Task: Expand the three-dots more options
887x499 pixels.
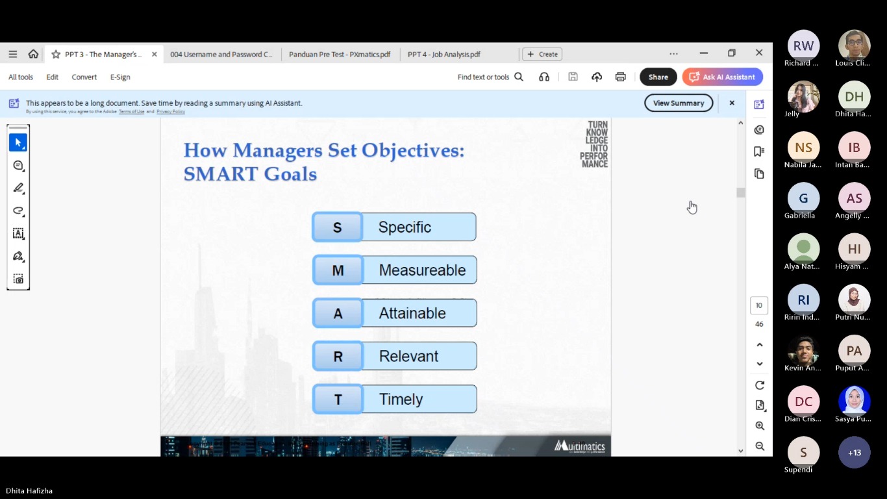Action: pos(673,54)
